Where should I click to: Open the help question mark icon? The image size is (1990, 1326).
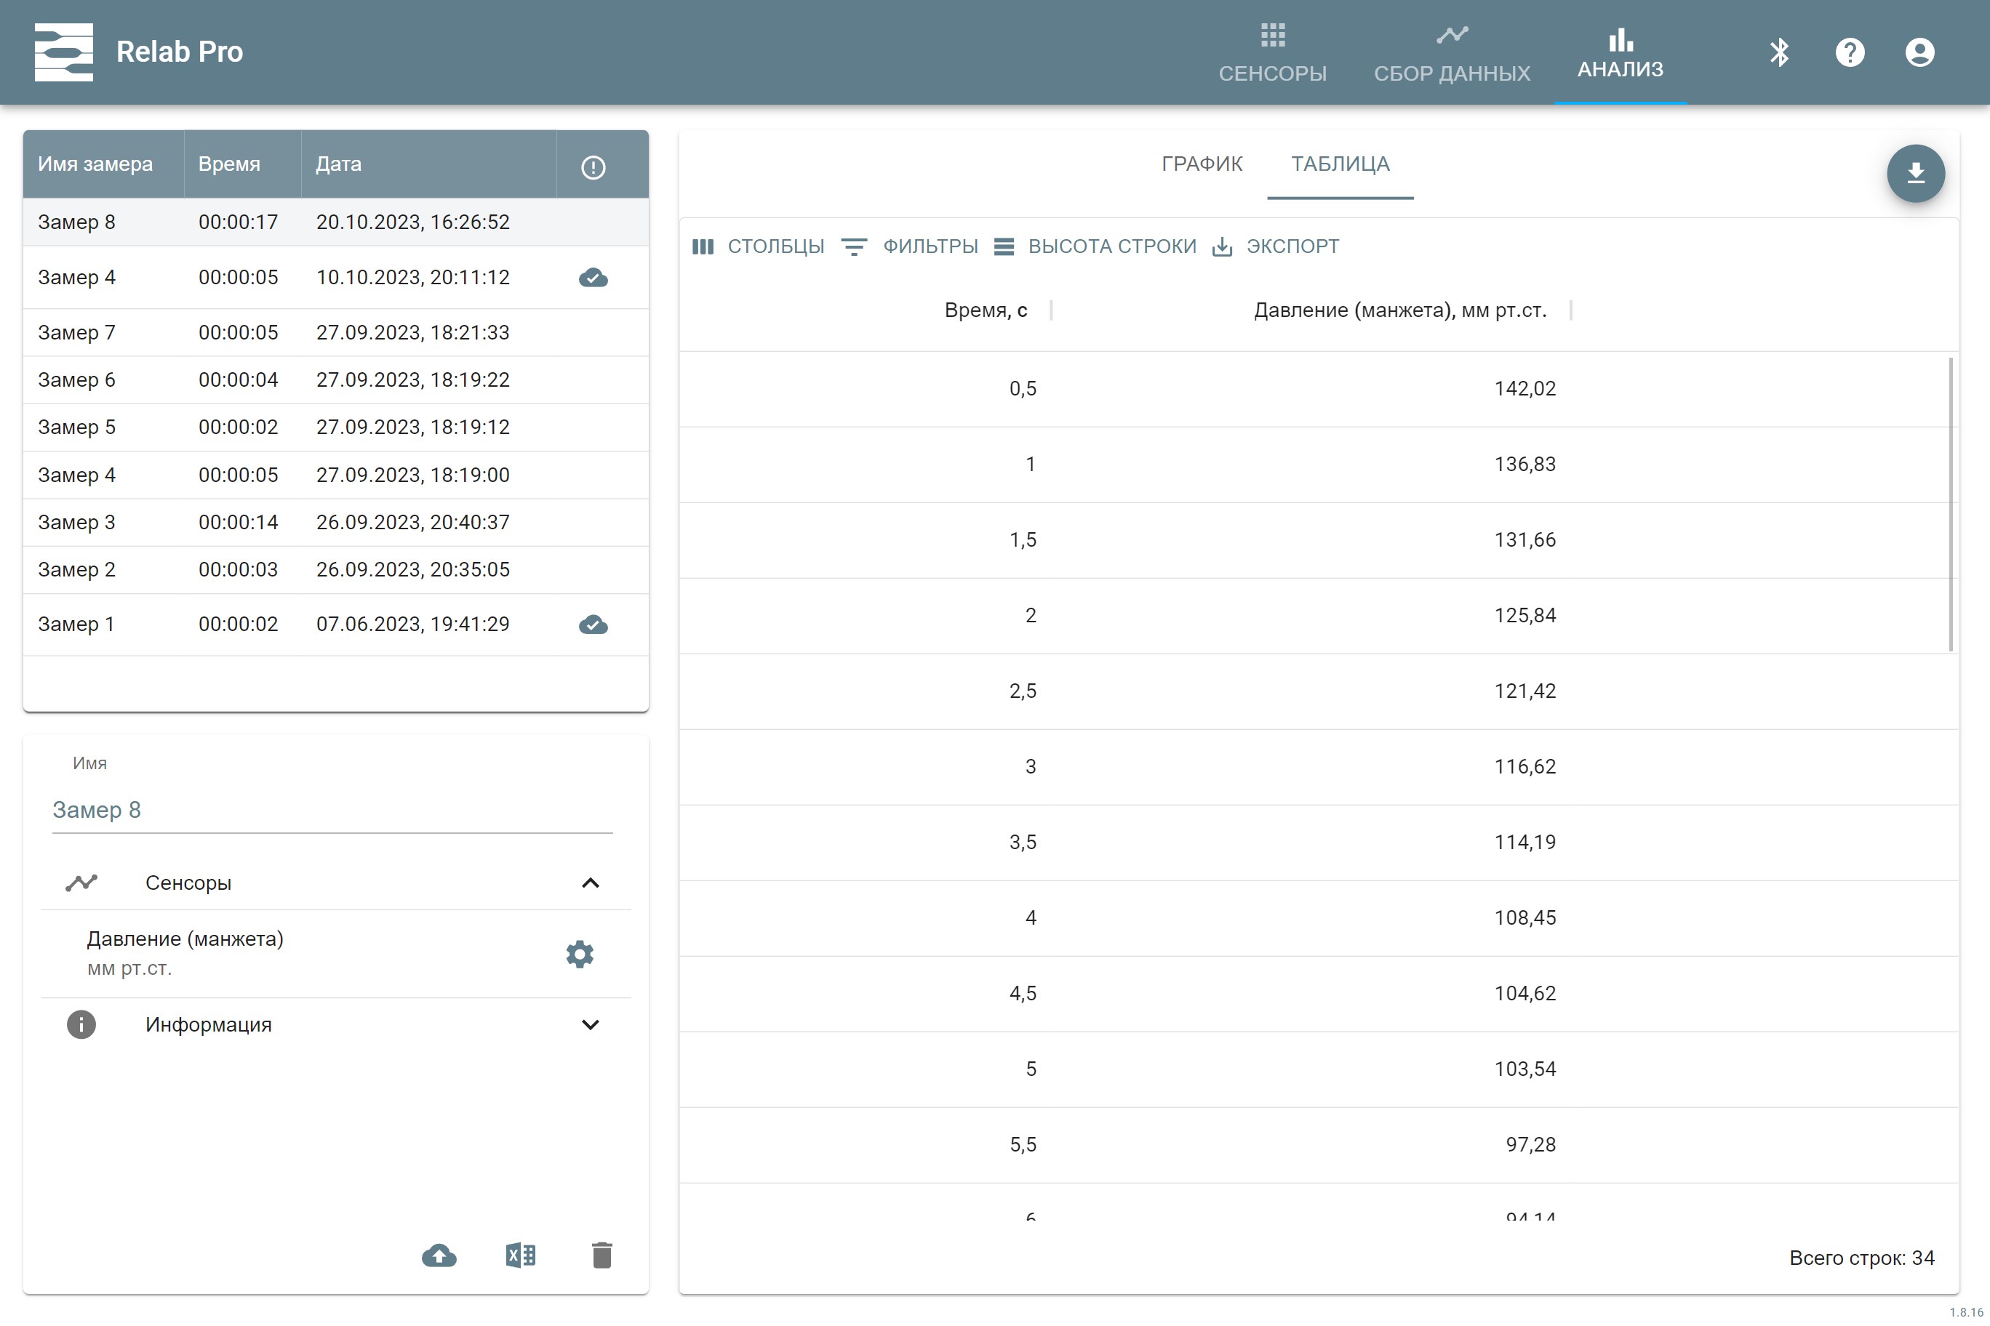pyautogui.click(x=1850, y=52)
